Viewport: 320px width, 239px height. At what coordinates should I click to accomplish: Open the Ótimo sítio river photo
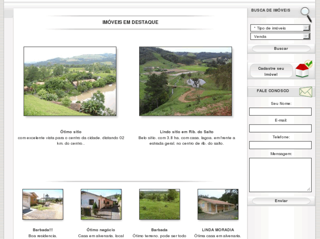[70, 82]
